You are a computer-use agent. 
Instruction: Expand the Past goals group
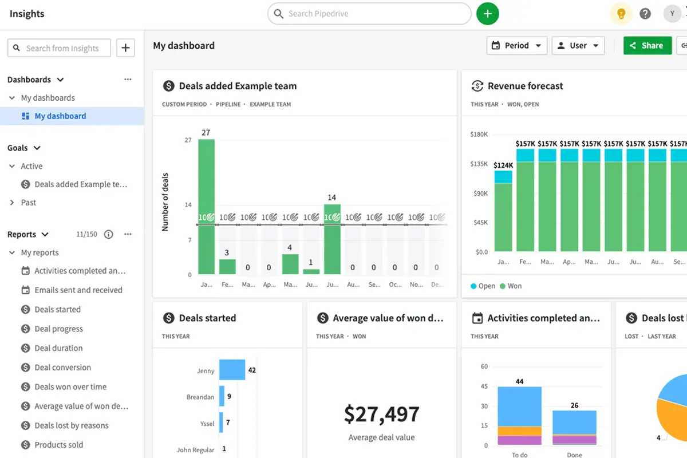click(x=12, y=203)
